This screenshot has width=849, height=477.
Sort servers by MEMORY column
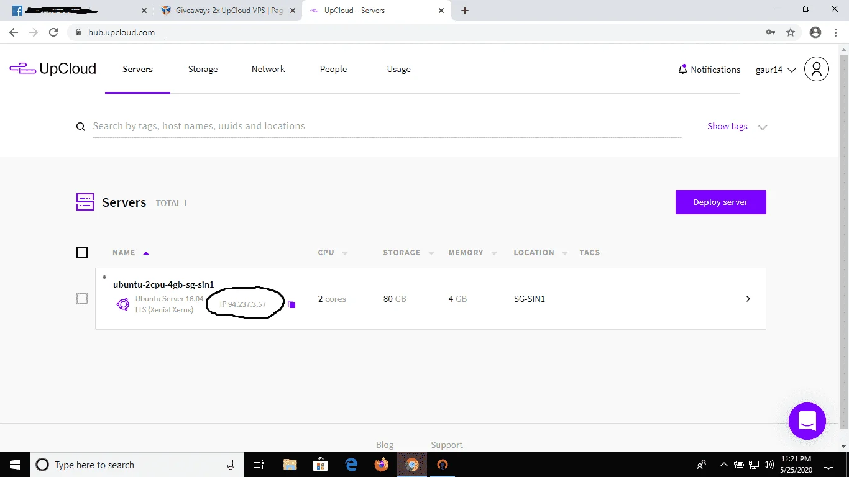pos(472,253)
